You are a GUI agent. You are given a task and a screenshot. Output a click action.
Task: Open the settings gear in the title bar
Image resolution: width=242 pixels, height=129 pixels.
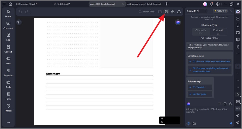pyautogui.click(x=218, y=4)
